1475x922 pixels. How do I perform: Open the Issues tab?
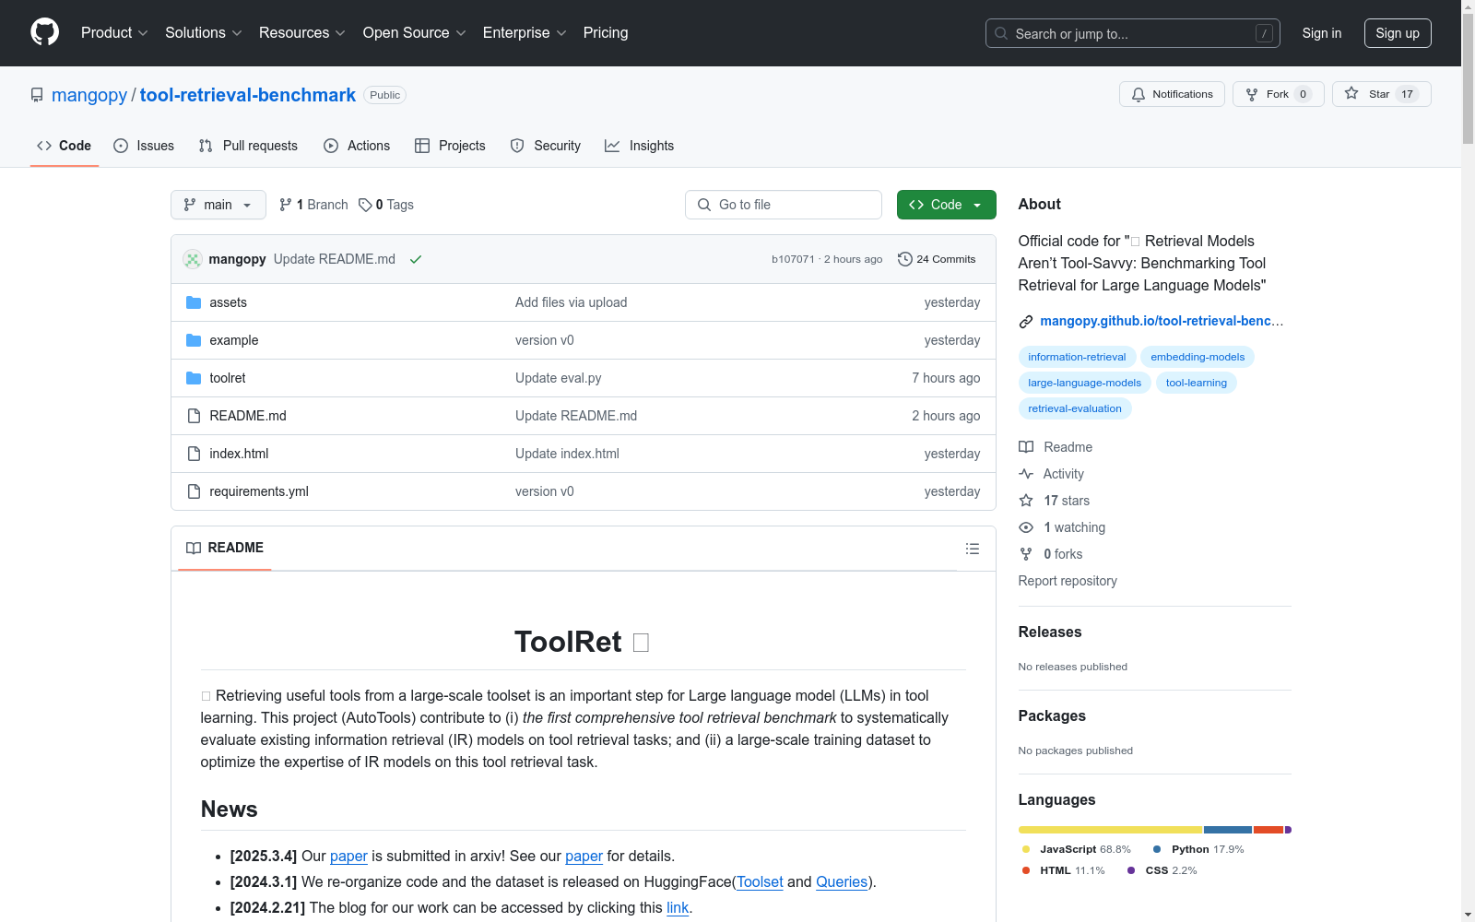pyautogui.click(x=144, y=146)
